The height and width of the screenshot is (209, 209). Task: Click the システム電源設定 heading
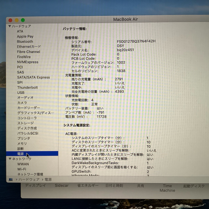click(x=77, y=125)
